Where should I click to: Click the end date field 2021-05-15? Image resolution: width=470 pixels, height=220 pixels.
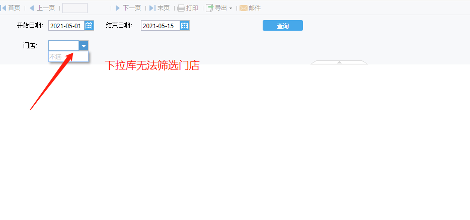161,26
